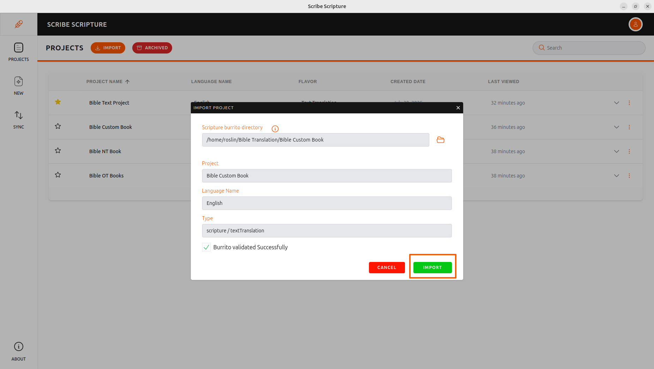This screenshot has width=654, height=369.
Task: Close the Import Project dialog
Action: [x=458, y=108]
